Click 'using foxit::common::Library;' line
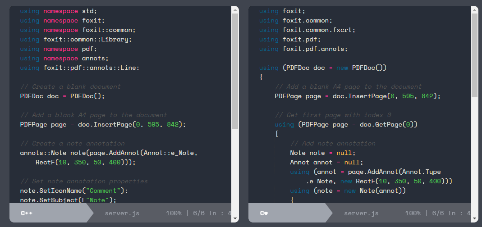482x227 pixels. [x=76, y=40]
